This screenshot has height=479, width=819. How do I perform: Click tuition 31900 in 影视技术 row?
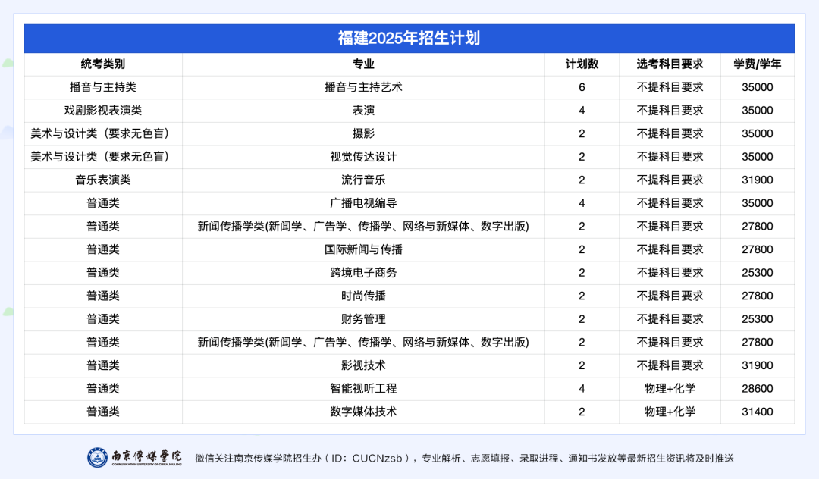[x=758, y=365]
